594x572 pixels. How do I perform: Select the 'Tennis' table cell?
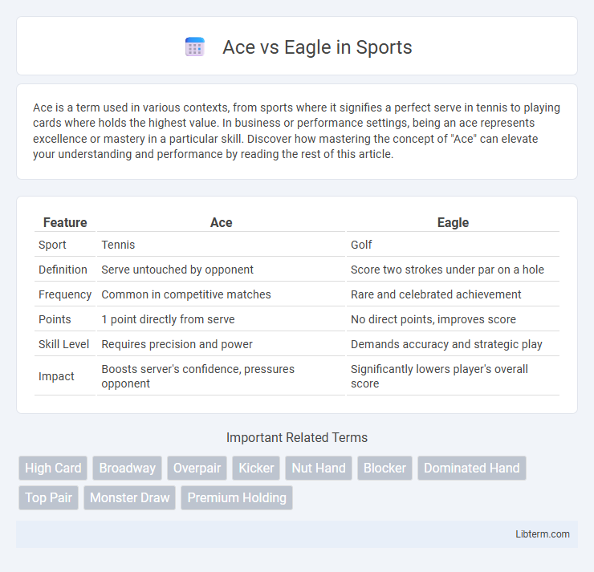[222, 245]
